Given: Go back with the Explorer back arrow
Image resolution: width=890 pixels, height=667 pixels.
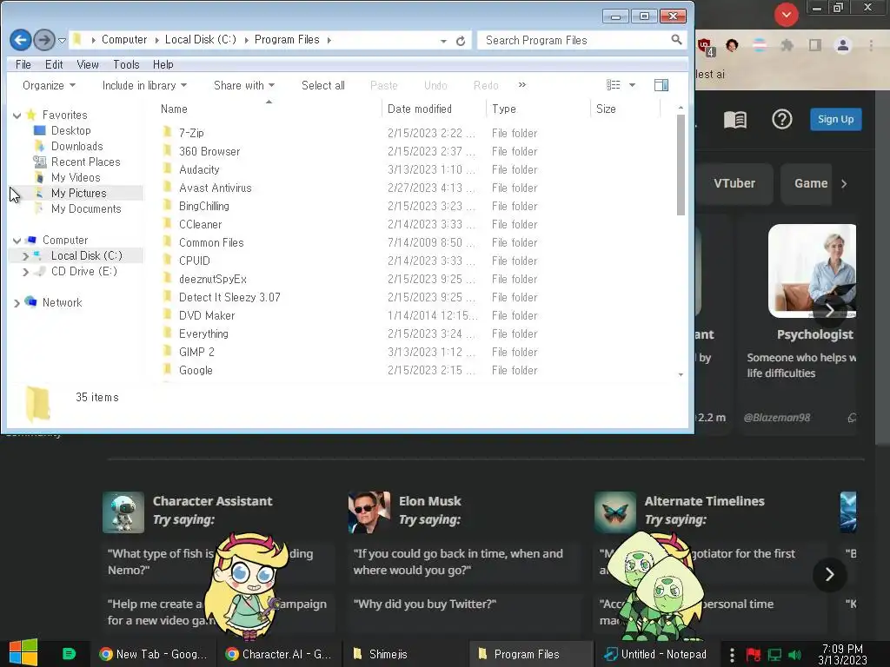Looking at the screenshot, I should click(21, 40).
